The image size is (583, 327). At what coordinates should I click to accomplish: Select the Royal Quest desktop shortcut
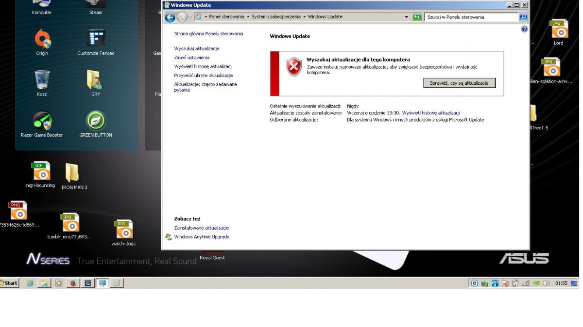tap(212, 255)
